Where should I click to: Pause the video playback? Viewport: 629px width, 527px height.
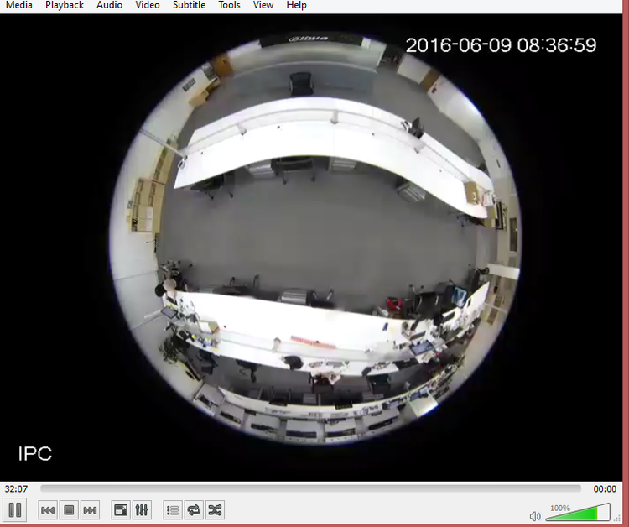[15, 509]
